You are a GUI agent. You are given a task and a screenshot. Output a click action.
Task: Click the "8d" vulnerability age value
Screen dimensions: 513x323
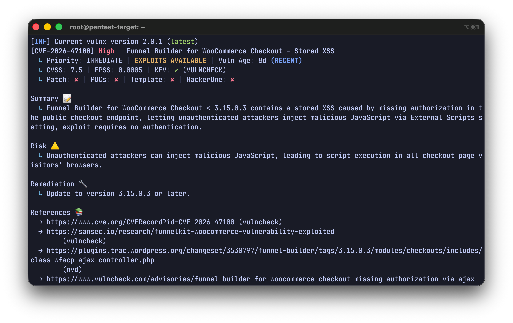pos(262,60)
